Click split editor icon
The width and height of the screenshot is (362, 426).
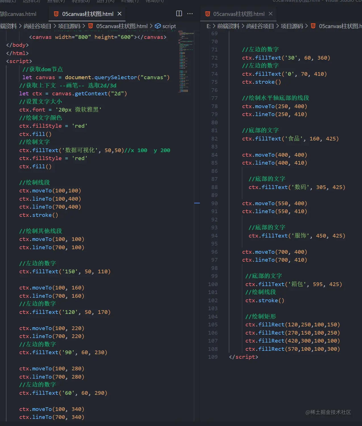tap(179, 13)
